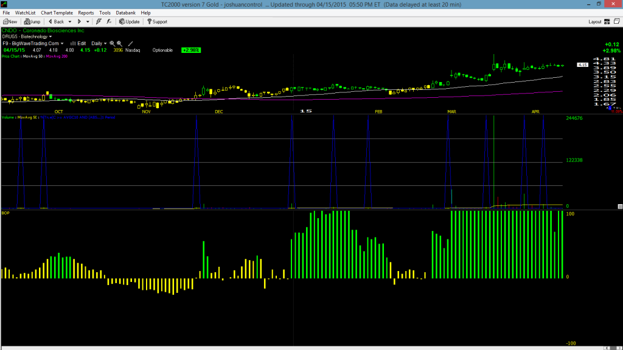Click the Layout grid icon
Screen dimensions: 623x350
(x=607, y=22)
